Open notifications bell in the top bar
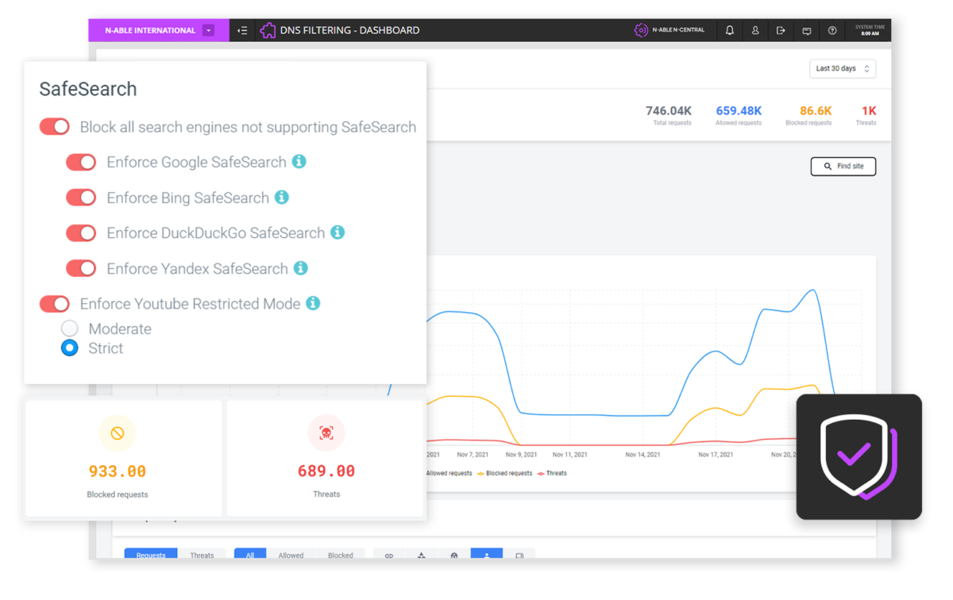The image size is (953, 600). click(x=730, y=30)
